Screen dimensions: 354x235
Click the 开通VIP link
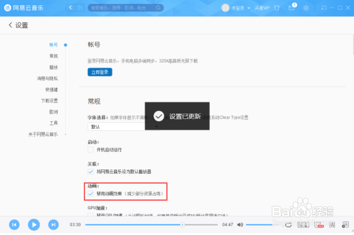tap(262, 8)
